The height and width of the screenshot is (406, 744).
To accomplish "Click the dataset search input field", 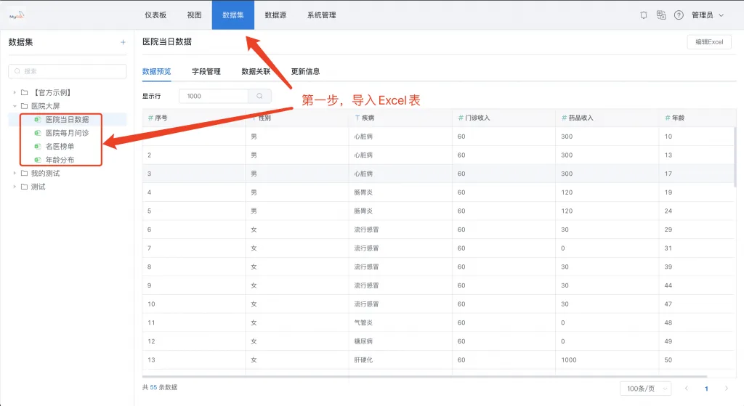I will click(x=68, y=71).
